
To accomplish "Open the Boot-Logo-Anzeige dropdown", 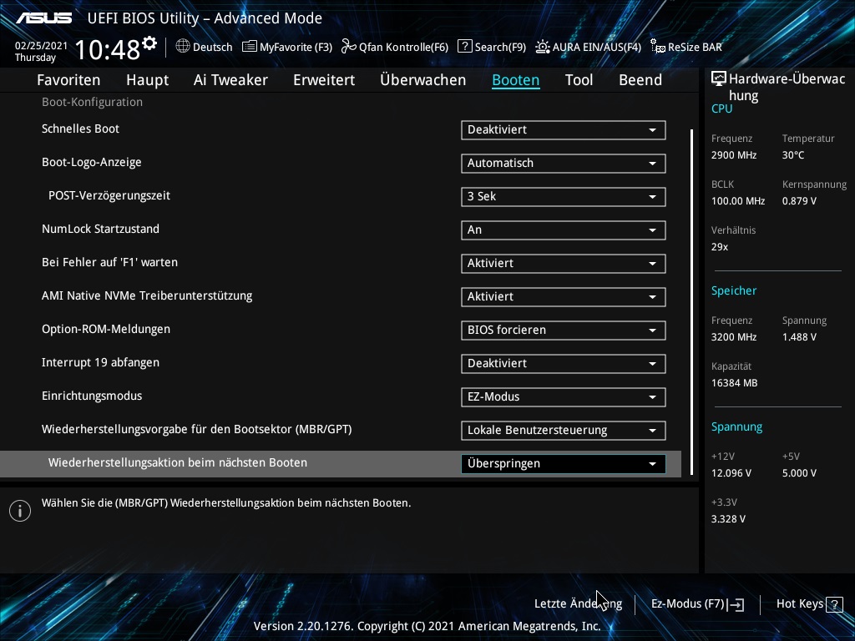I will coord(564,163).
